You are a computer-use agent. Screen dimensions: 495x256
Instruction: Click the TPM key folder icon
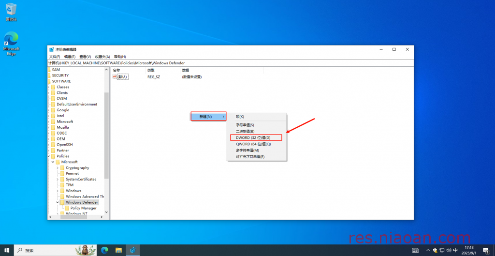[62, 185]
